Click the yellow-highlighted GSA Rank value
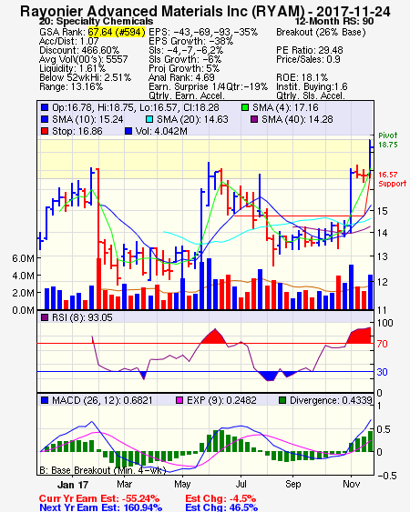 (117, 32)
